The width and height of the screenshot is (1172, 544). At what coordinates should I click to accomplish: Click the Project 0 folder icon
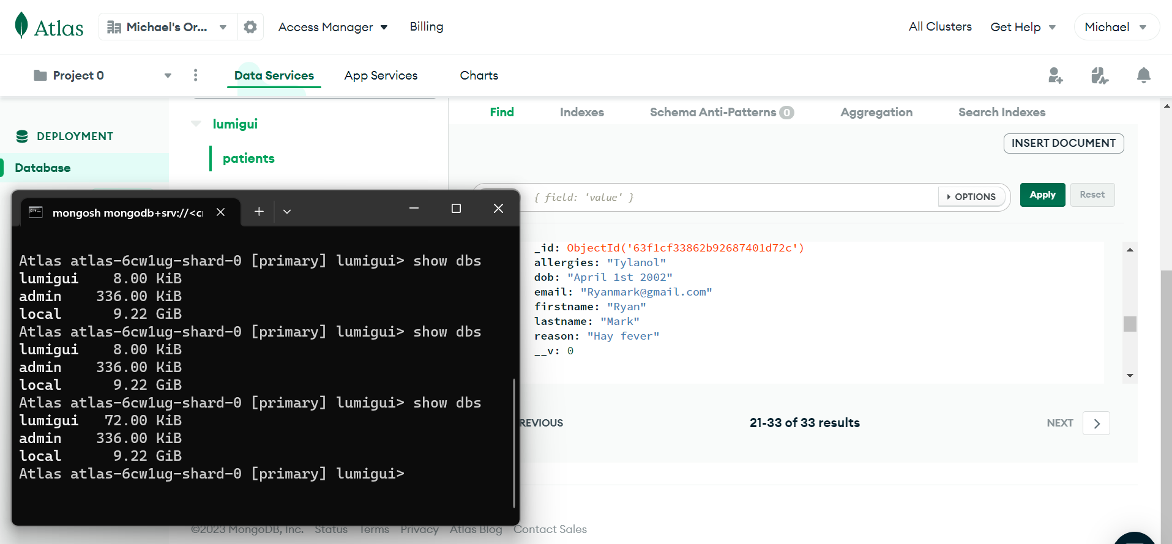[40, 75]
